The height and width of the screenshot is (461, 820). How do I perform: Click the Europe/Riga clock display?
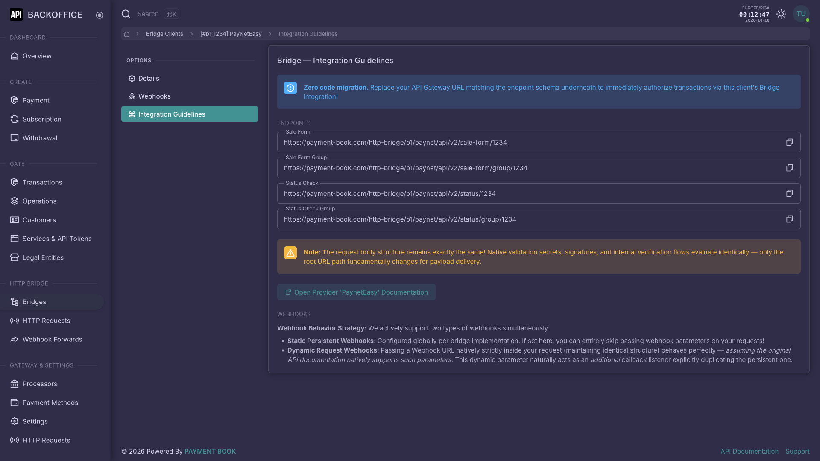pyautogui.click(x=754, y=14)
